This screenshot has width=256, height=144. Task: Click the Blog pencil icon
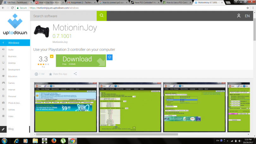[x=3, y=129]
